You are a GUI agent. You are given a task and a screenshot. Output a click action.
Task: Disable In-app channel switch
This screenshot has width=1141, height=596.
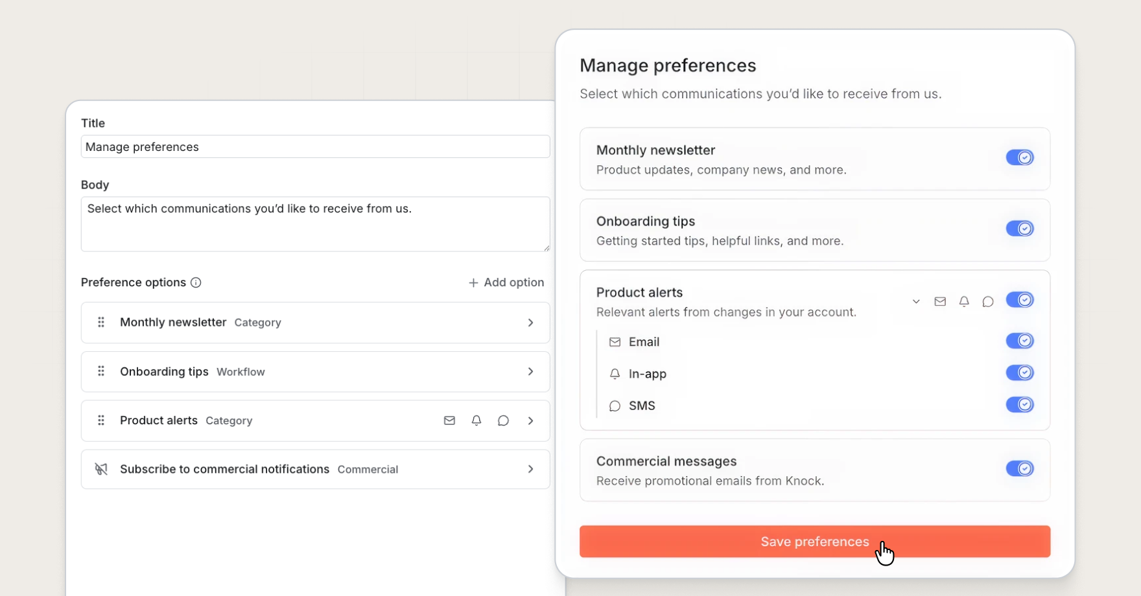point(1020,372)
